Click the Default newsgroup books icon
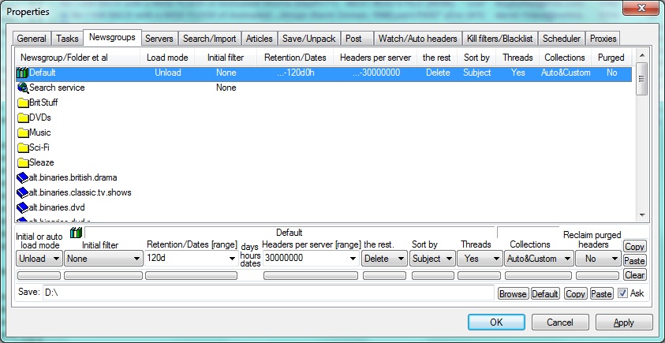 click(x=22, y=73)
